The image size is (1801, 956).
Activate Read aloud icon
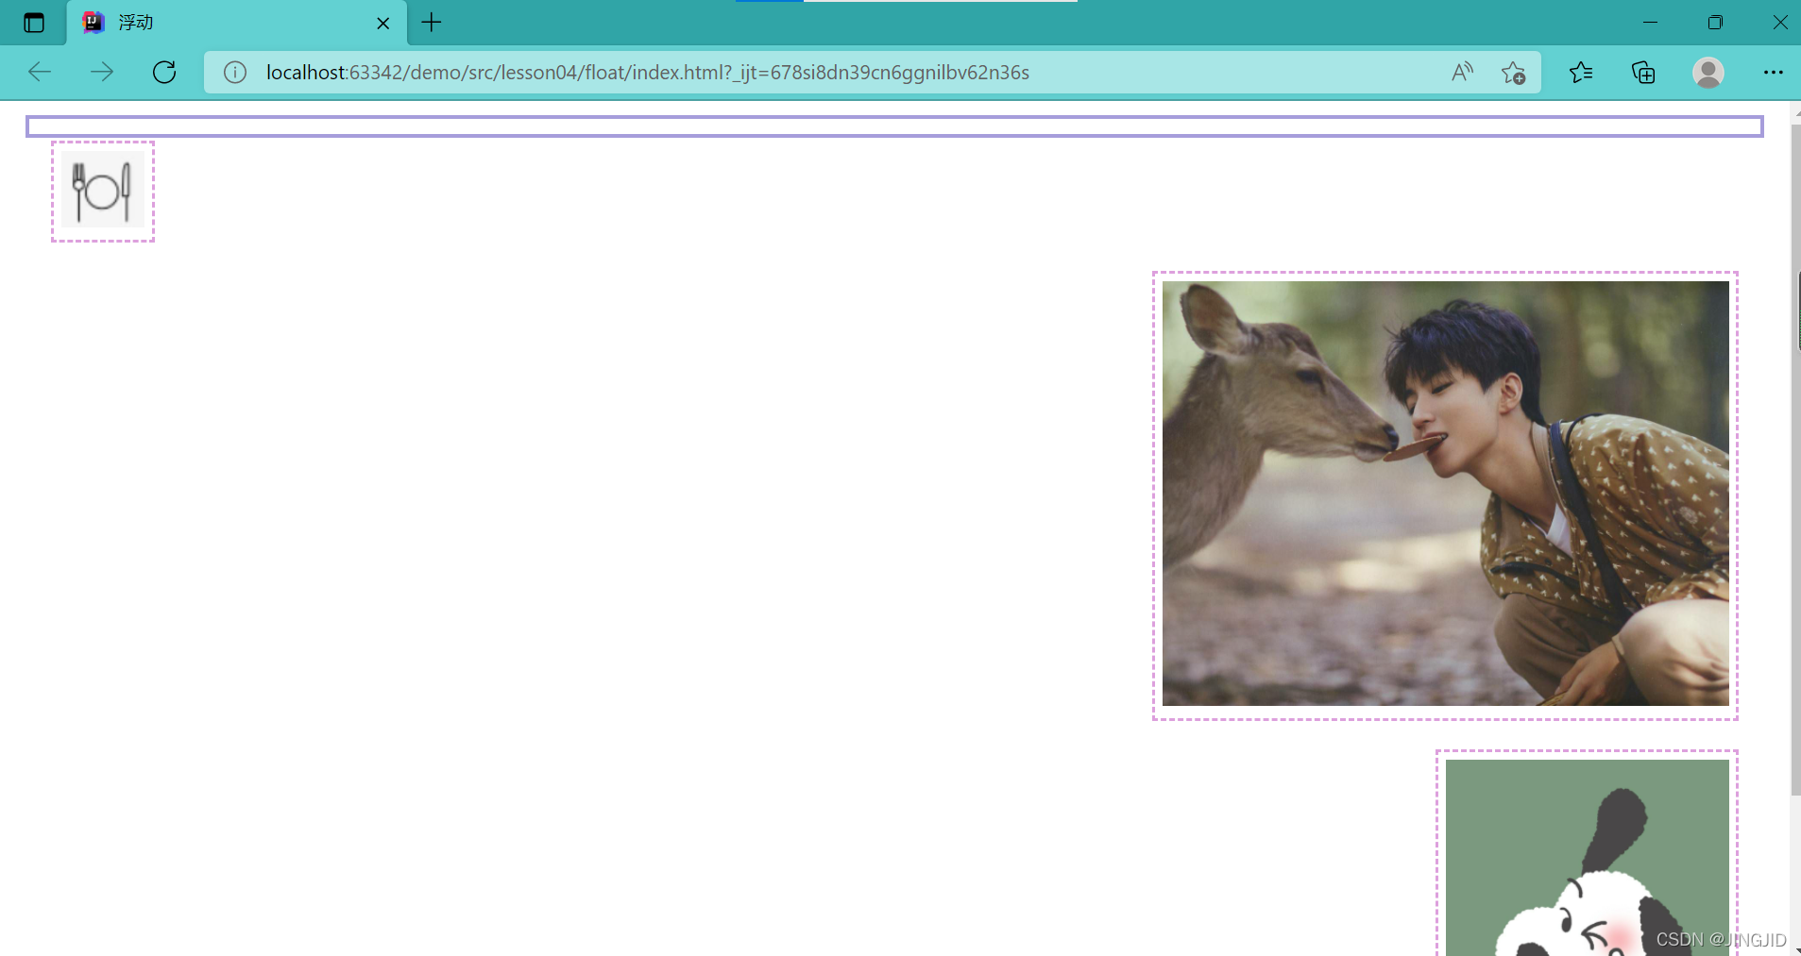[1462, 73]
